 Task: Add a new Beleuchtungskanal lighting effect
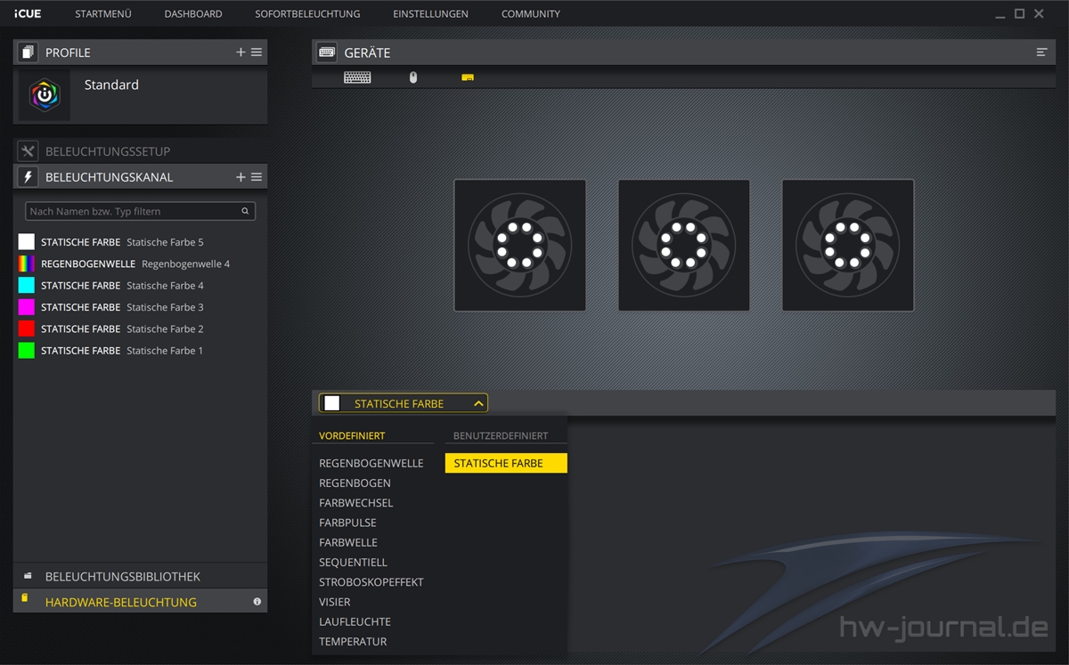click(241, 177)
